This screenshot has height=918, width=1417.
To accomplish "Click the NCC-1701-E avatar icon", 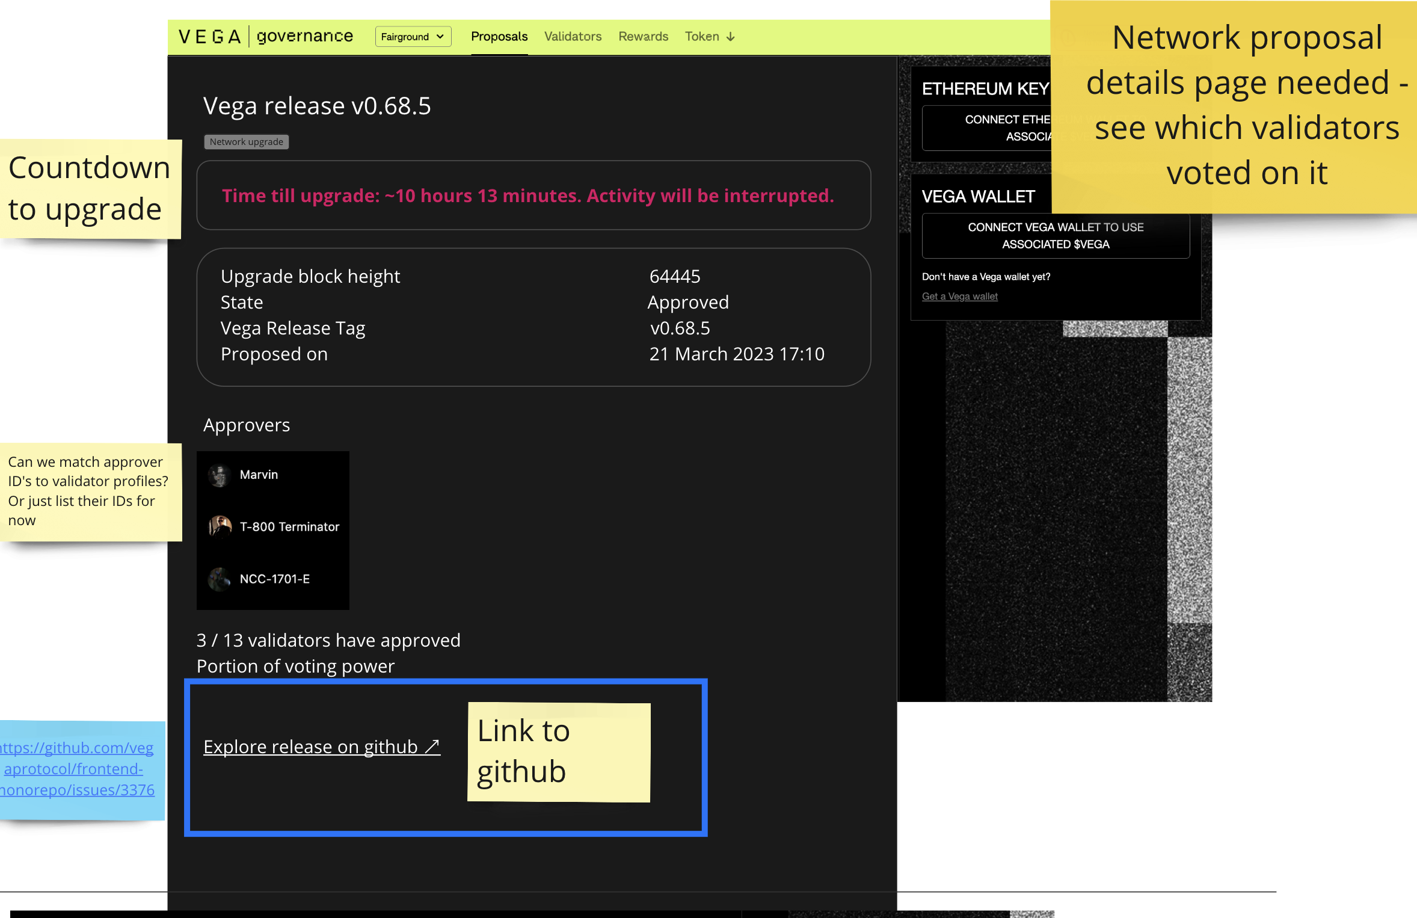I will [x=220, y=579].
